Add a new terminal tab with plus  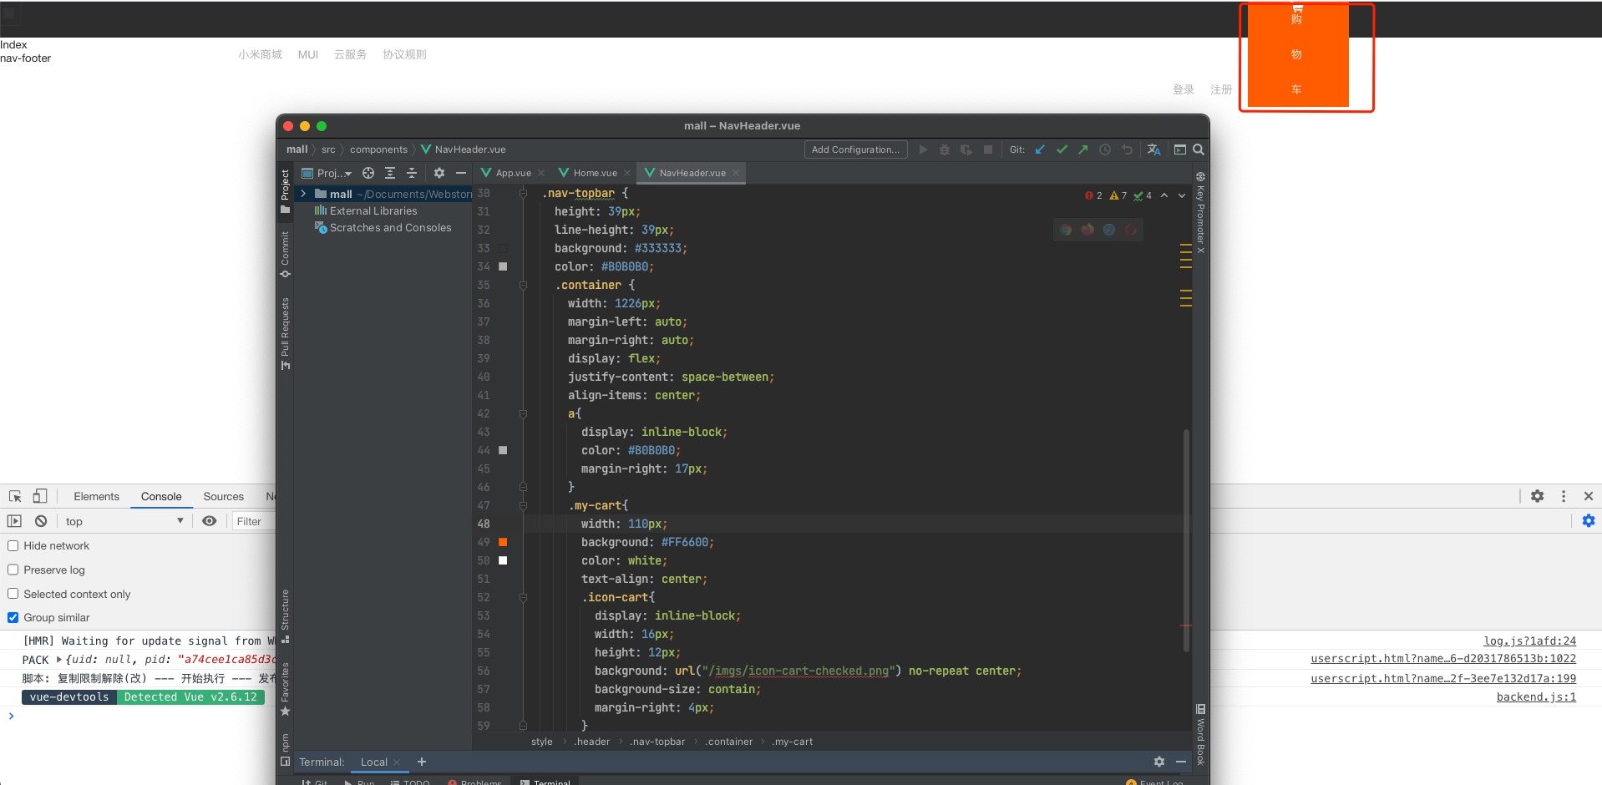tap(422, 762)
